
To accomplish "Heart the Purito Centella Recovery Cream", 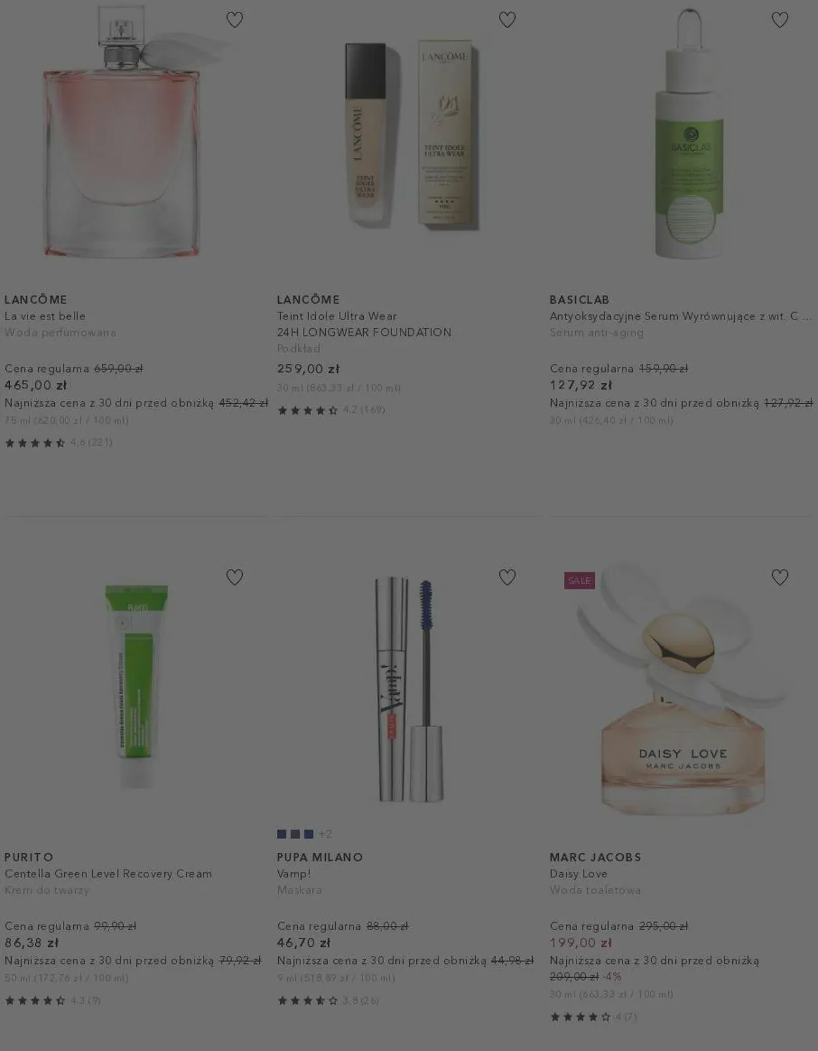I will click(234, 577).
